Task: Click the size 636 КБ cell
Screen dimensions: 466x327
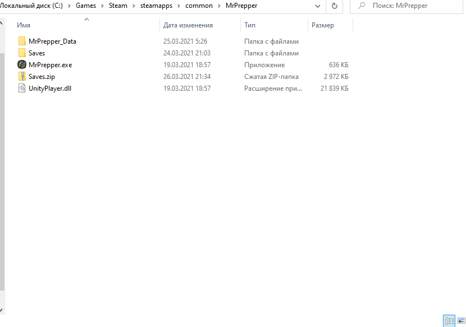Action: point(339,64)
